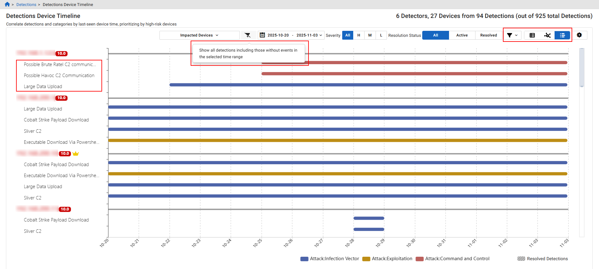Click Attack:Exploitation legend color swatch
Image resolution: width=599 pixels, height=269 pixels.
366,259
